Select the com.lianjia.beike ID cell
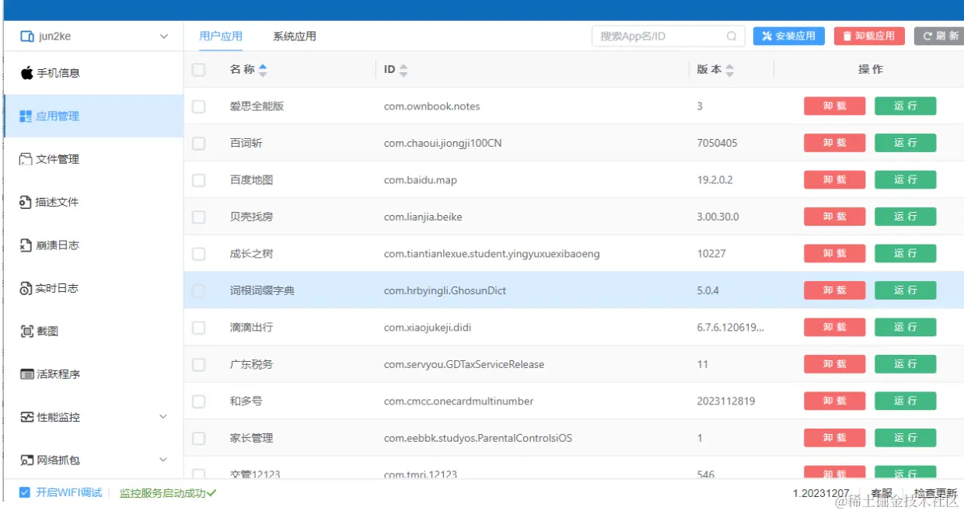The image size is (964, 514). click(423, 217)
